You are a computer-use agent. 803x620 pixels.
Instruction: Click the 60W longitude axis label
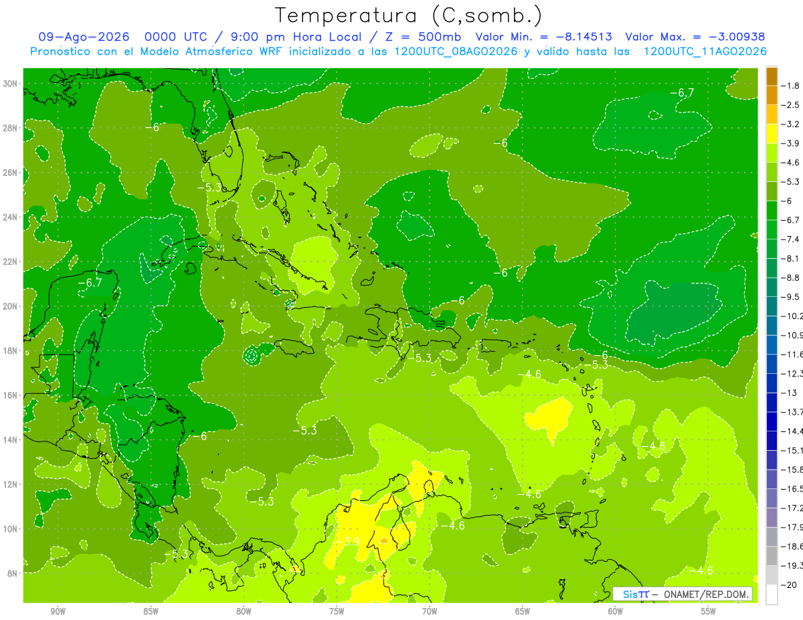[x=616, y=612]
